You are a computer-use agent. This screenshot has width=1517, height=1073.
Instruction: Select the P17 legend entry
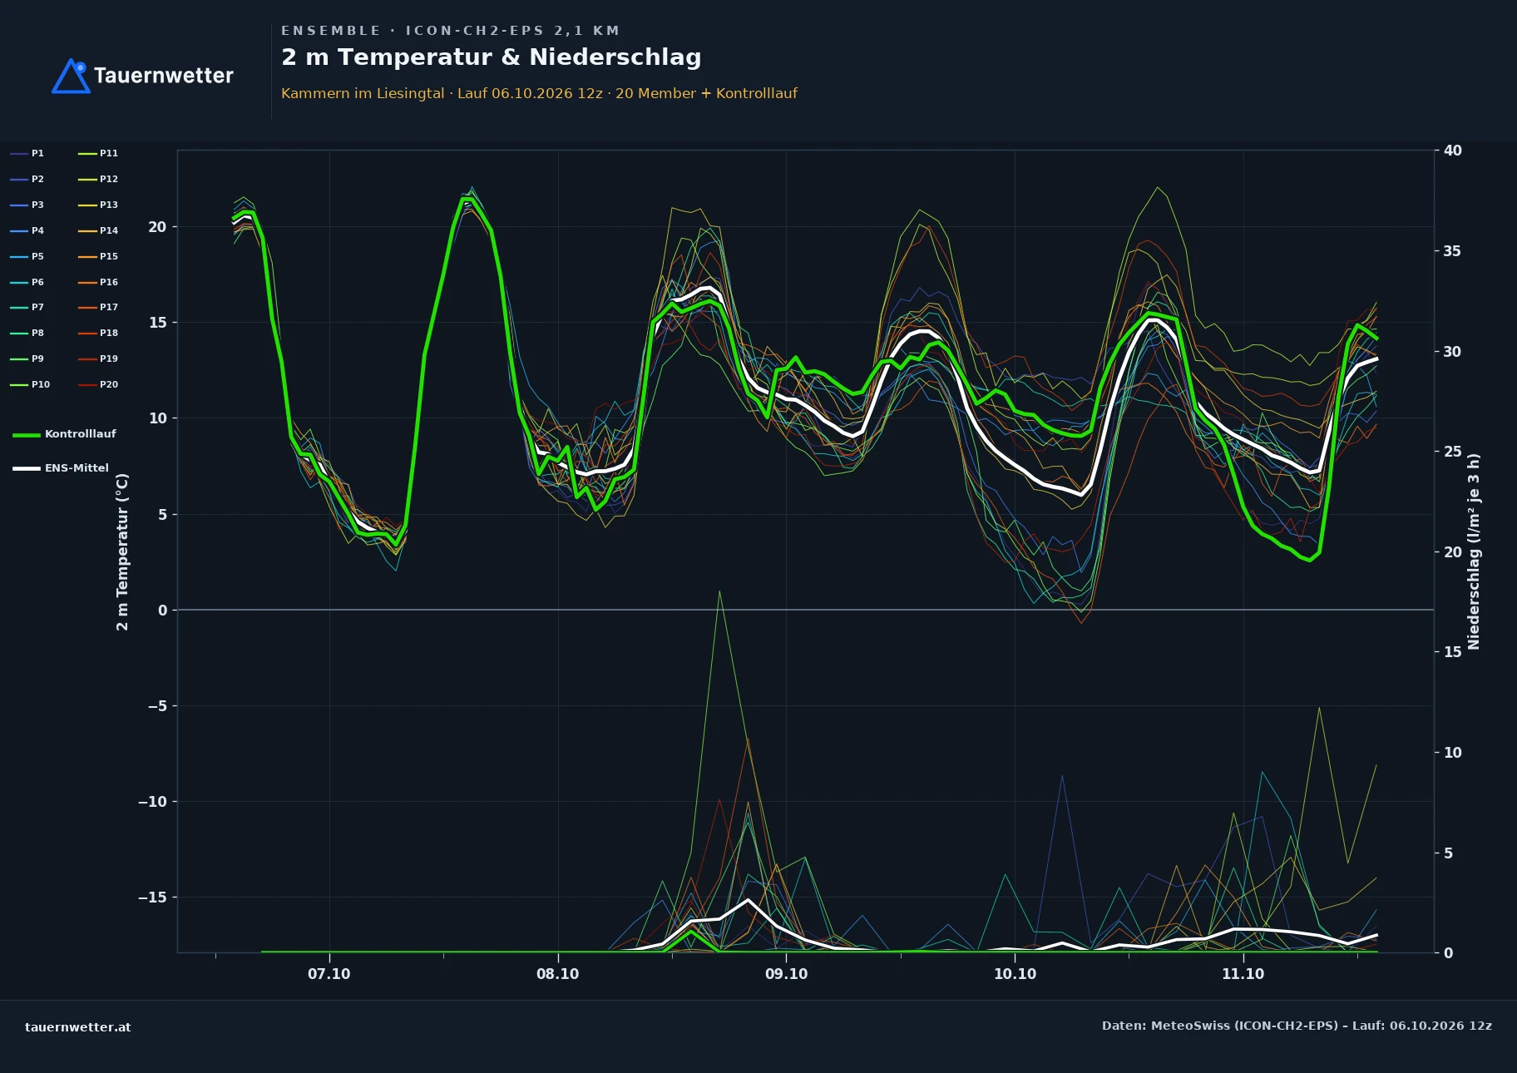tap(98, 307)
